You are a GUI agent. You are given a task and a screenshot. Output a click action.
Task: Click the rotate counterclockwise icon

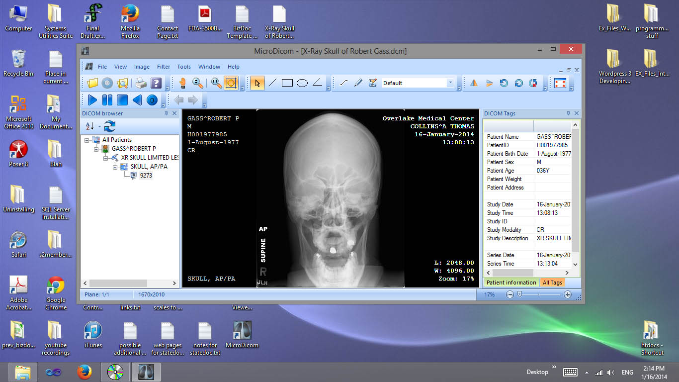point(504,83)
